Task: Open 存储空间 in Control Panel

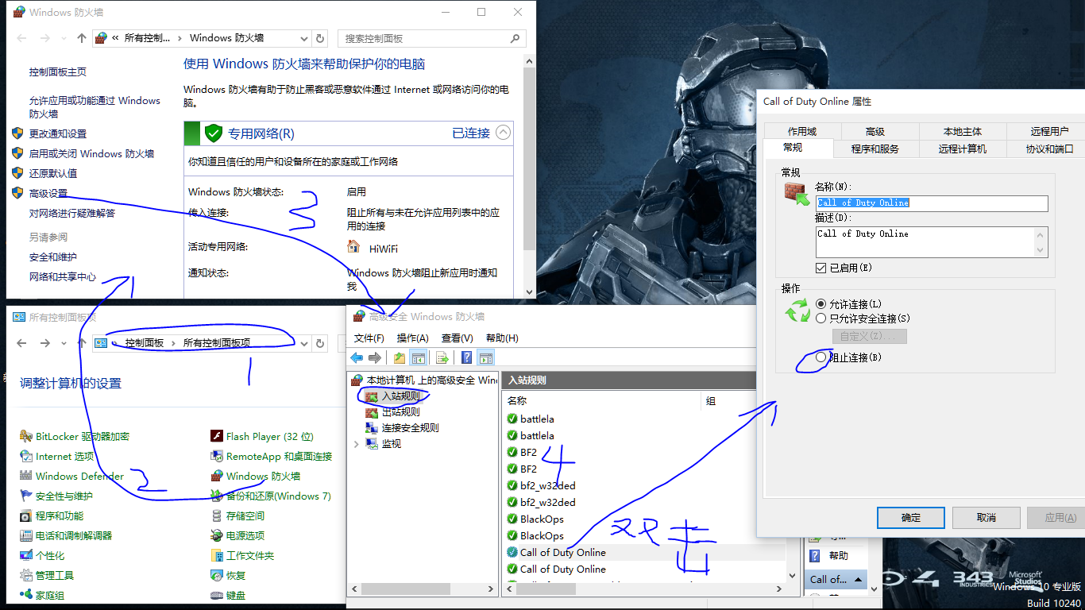Action: tap(237, 515)
